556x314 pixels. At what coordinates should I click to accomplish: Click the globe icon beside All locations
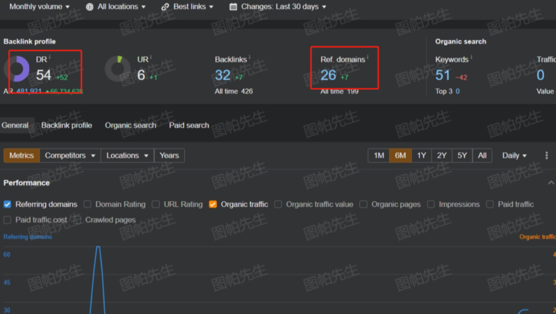(90, 7)
